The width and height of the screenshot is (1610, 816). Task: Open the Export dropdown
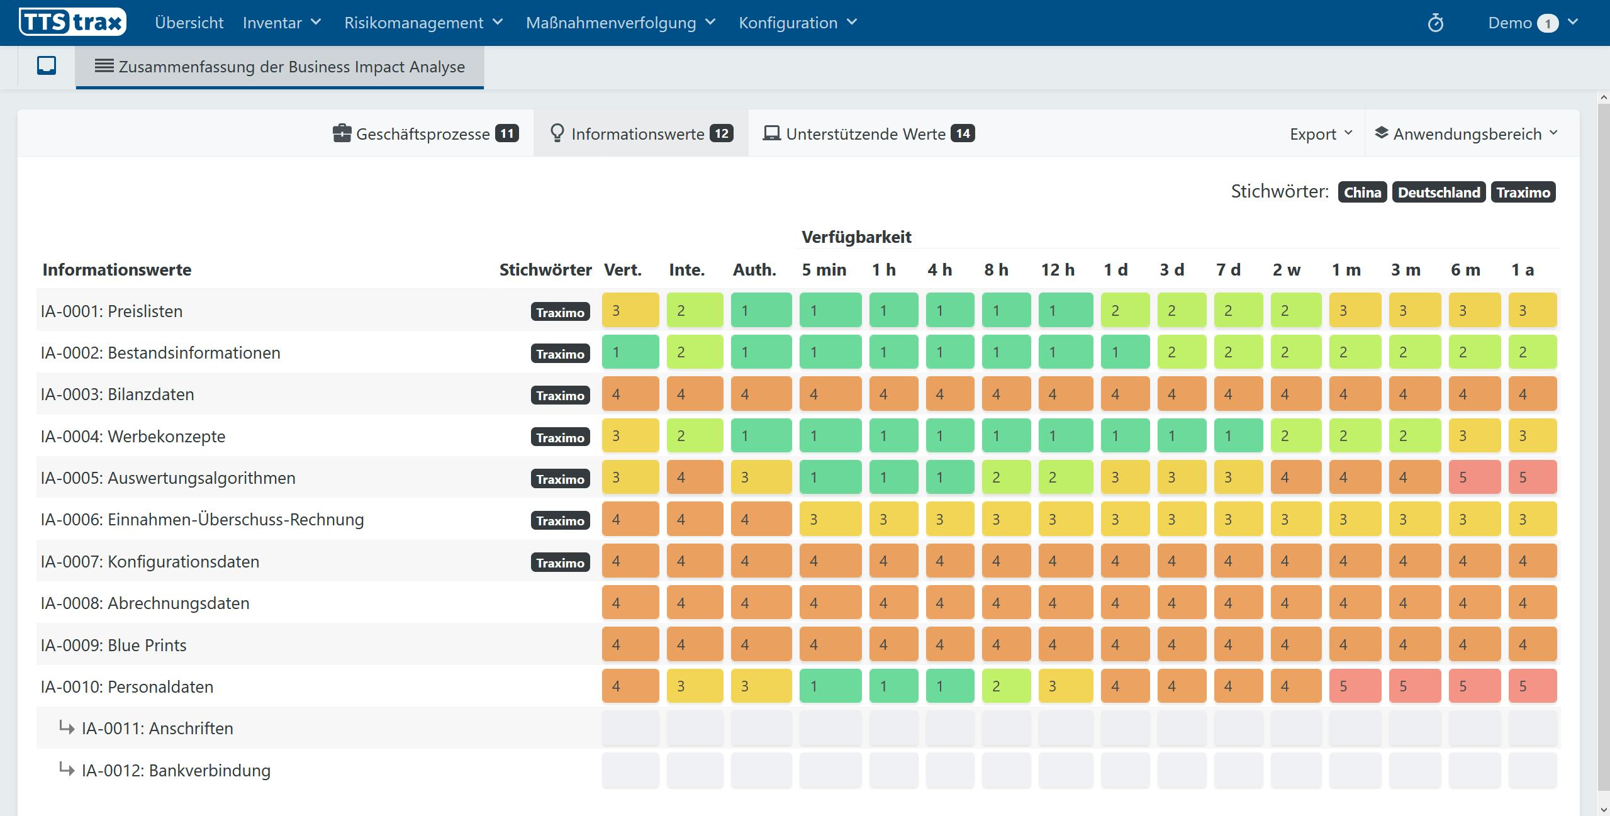pyautogui.click(x=1320, y=133)
